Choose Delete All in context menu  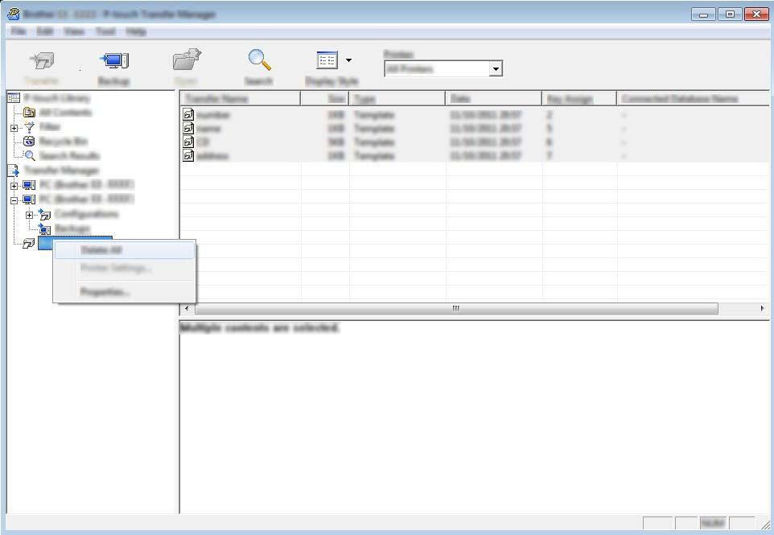click(x=125, y=250)
